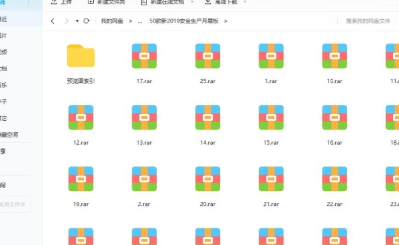
Task: Select the 15.rar archive icon
Action: click(271, 118)
